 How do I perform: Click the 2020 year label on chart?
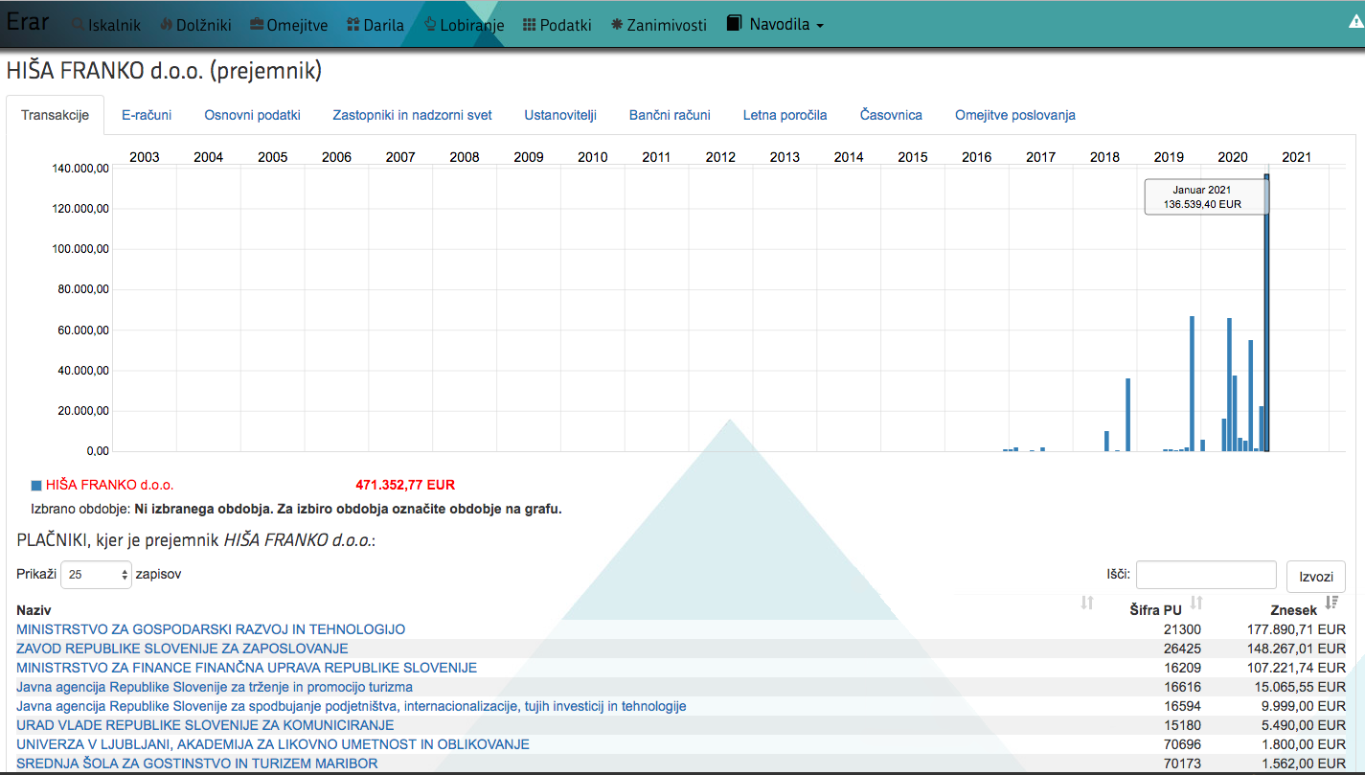tap(1232, 157)
